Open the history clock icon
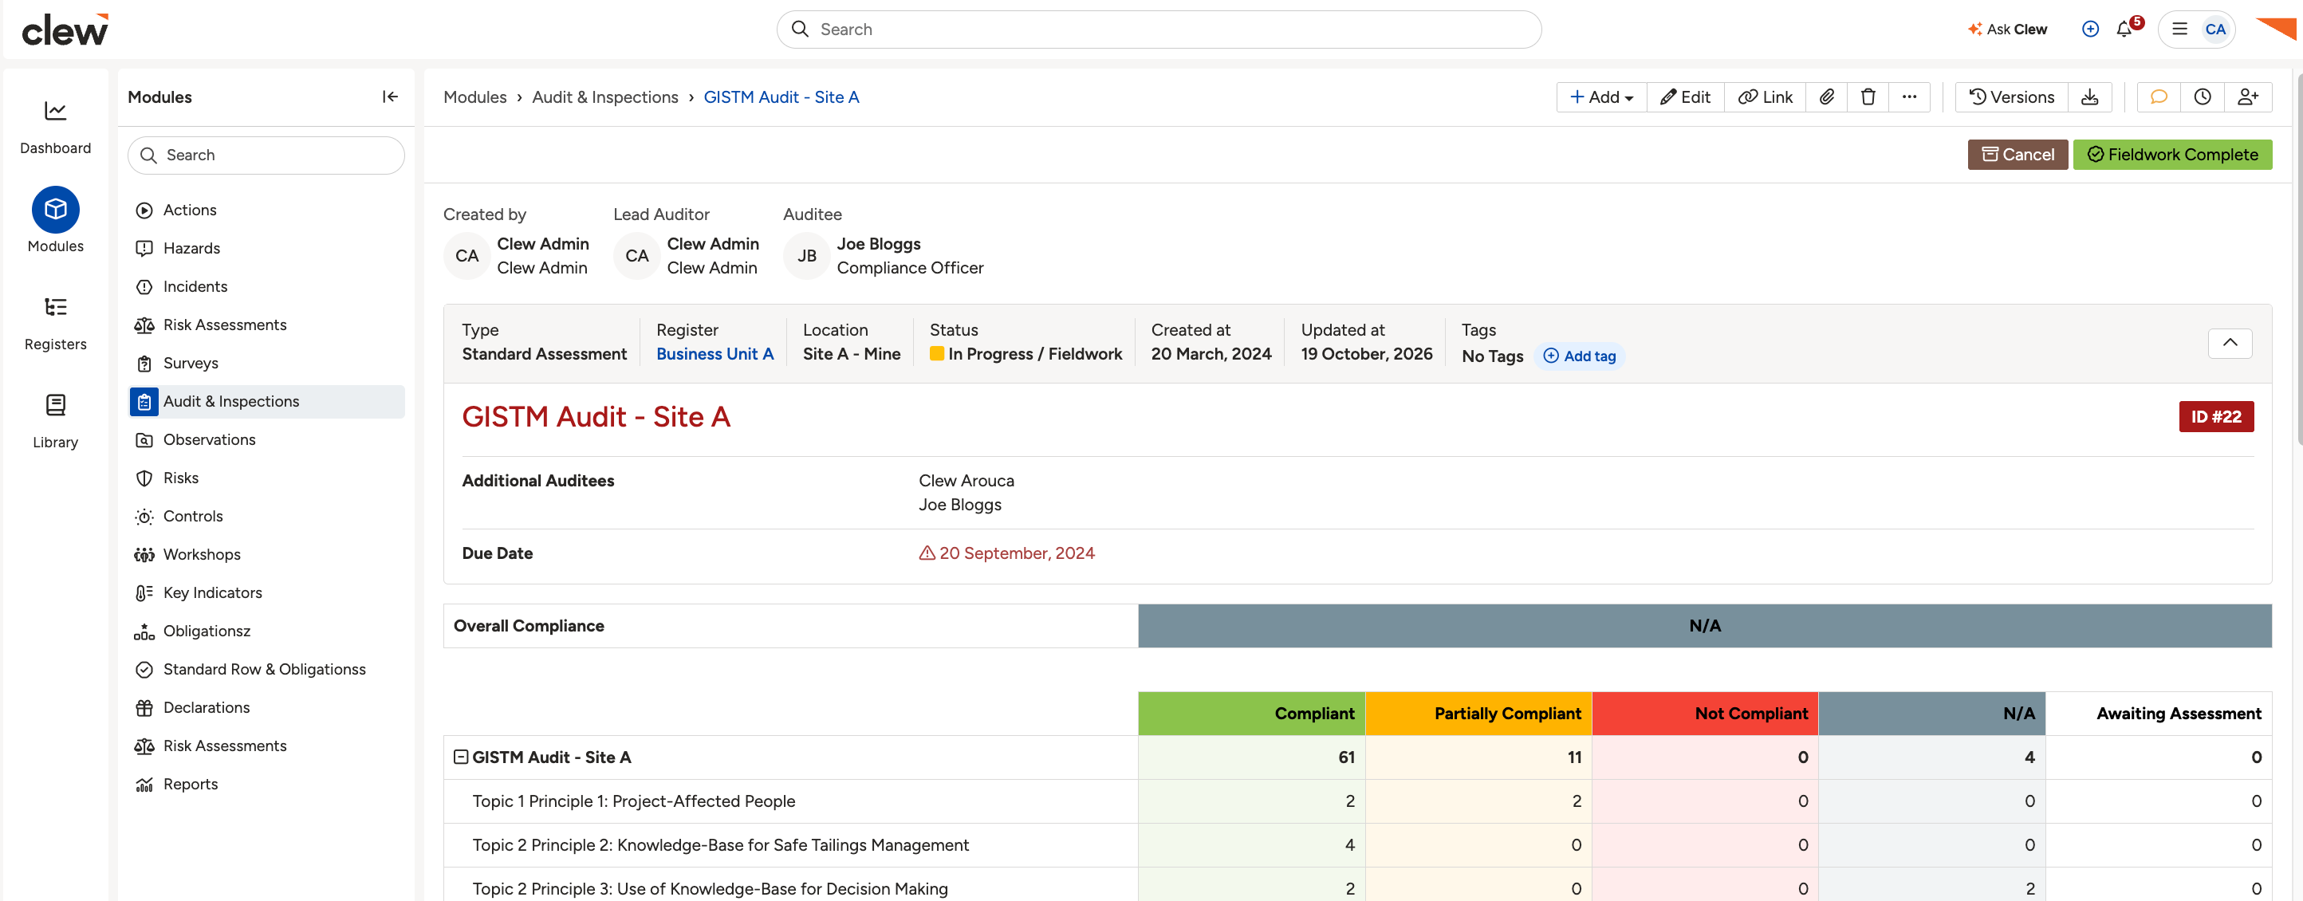The width and height of the screenshot is (2303, 901). (2202, 96)
